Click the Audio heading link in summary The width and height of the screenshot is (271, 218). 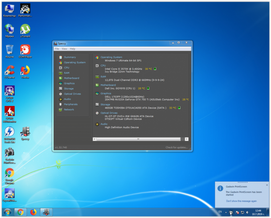tap(104, 124)
